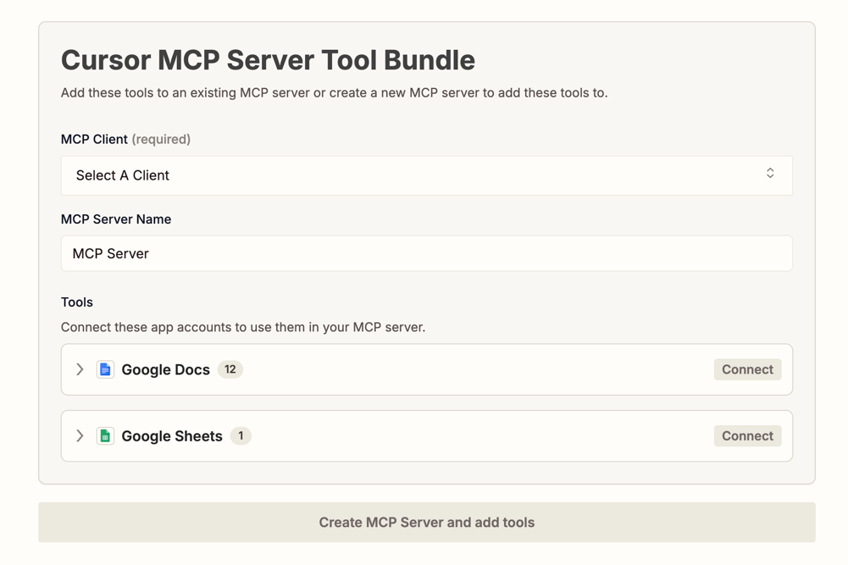The image size is (848, 565).
Task: Click the Google Docs row title
Action: (165, 369)
